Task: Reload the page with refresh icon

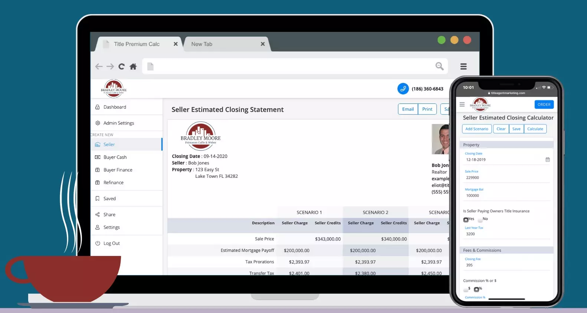Action: 121,67
